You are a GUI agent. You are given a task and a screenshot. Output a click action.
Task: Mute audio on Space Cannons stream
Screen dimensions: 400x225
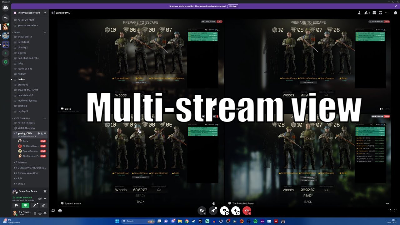pyautogui.click(x=214, y=203)
